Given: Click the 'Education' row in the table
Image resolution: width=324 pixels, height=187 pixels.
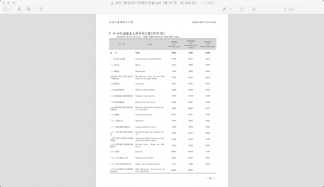Looking at the screenshot, I should [139, 151].
